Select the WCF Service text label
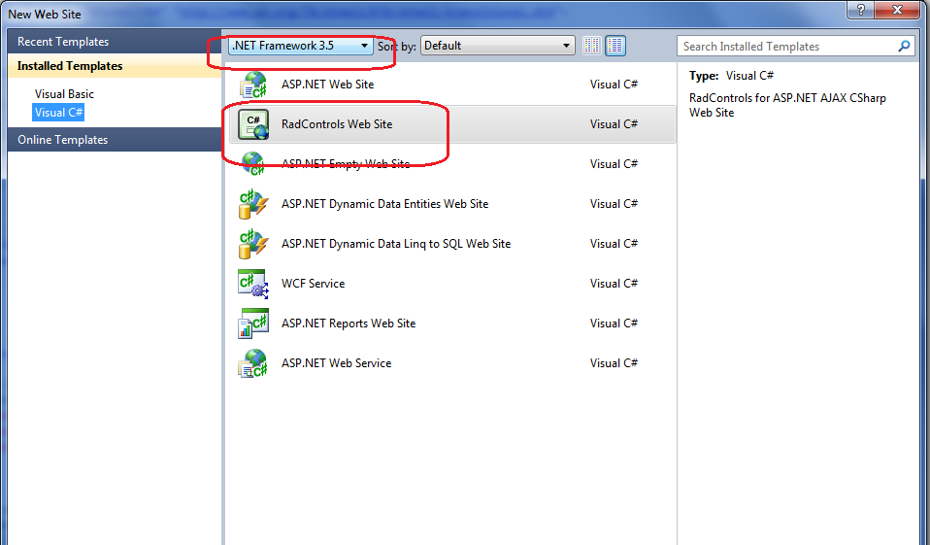The height and width of the screenshot is (545, 930). click(314, 284)
